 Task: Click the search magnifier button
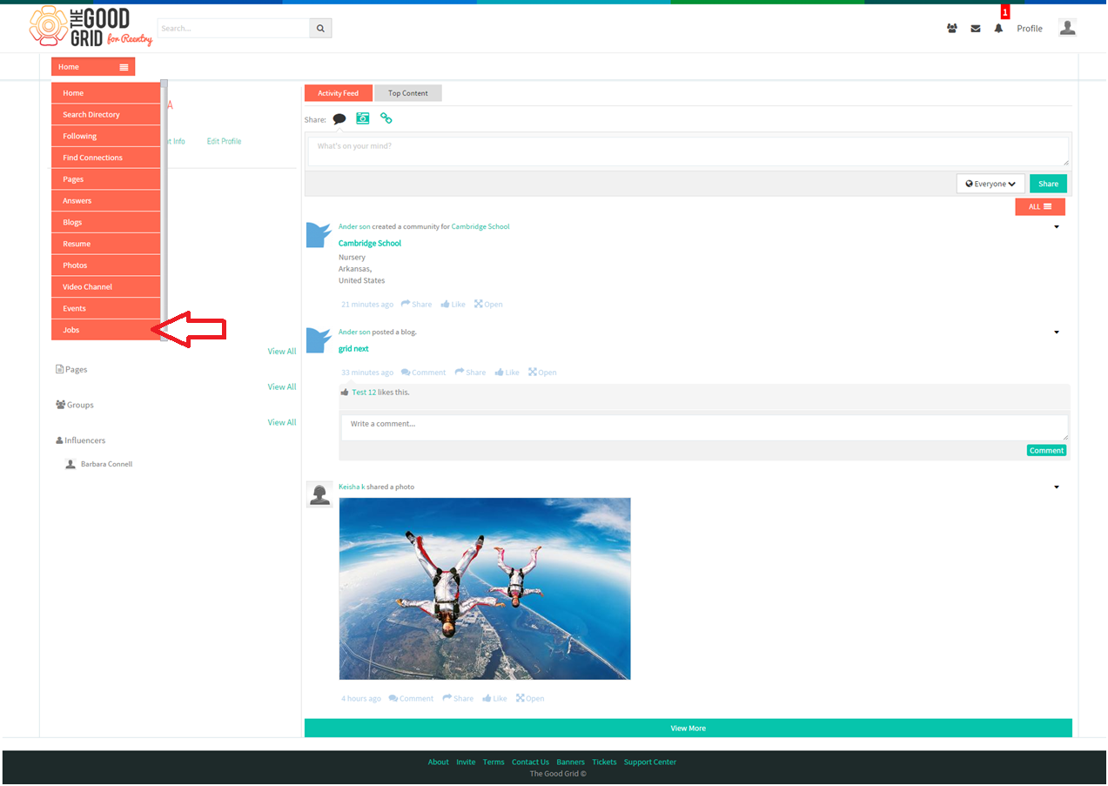(320, 28)
